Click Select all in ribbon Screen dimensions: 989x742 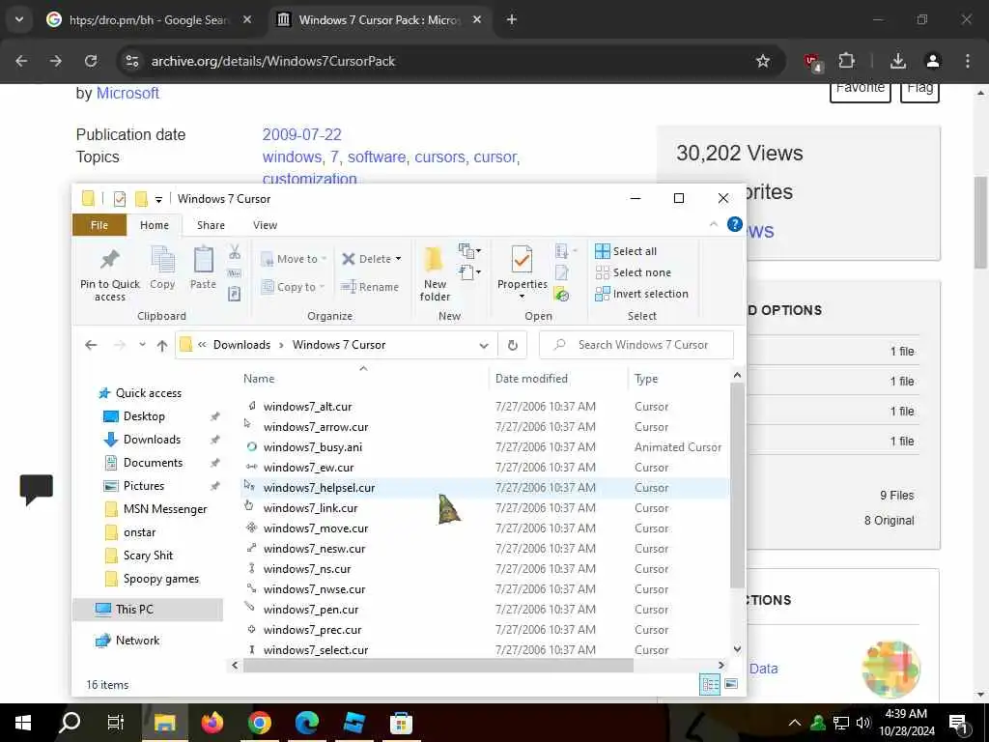coord(626,251)
